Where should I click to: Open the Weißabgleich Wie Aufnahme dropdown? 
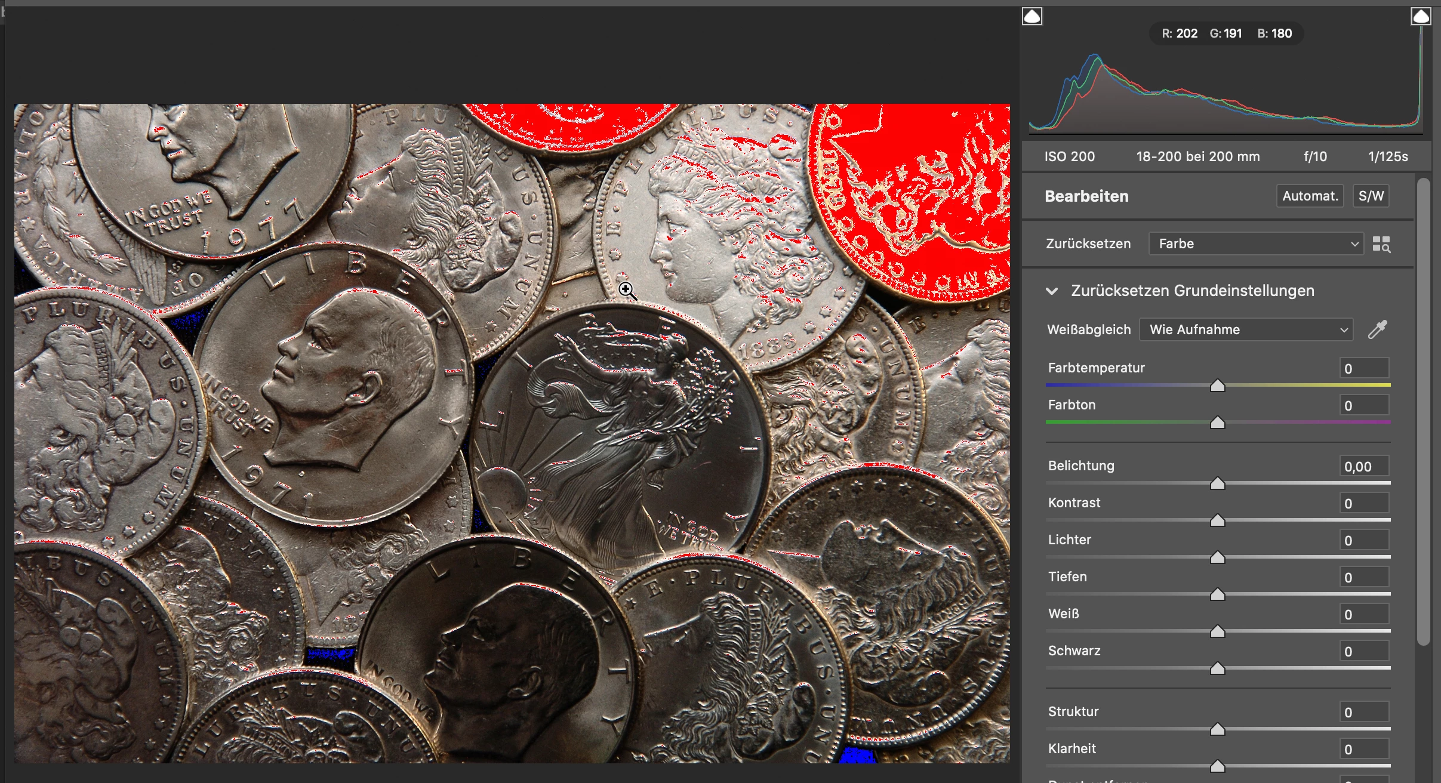[x=1245, y=329]
